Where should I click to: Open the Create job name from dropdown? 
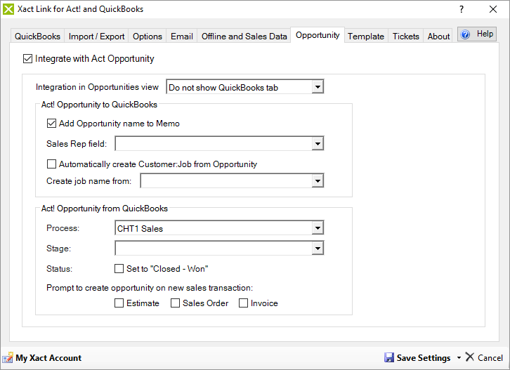[318, 181]
